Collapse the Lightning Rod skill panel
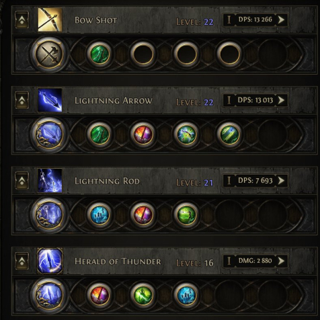 (x=22, y=180)
